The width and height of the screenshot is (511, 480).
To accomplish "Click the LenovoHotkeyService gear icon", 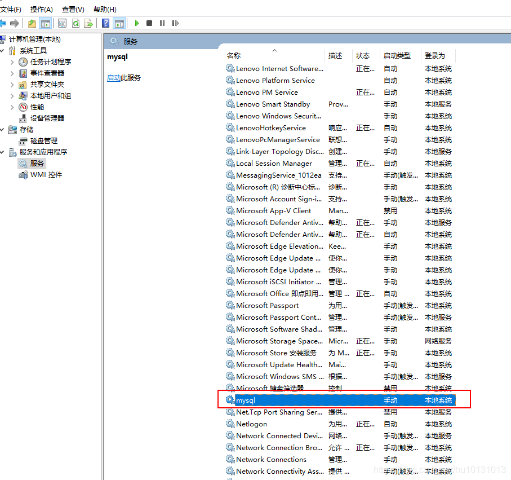I will pyautogui.click(x=230, y=128).
